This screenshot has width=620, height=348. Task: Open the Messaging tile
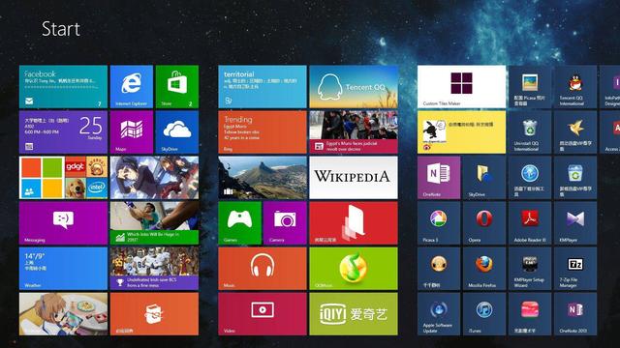pos(63,223)
